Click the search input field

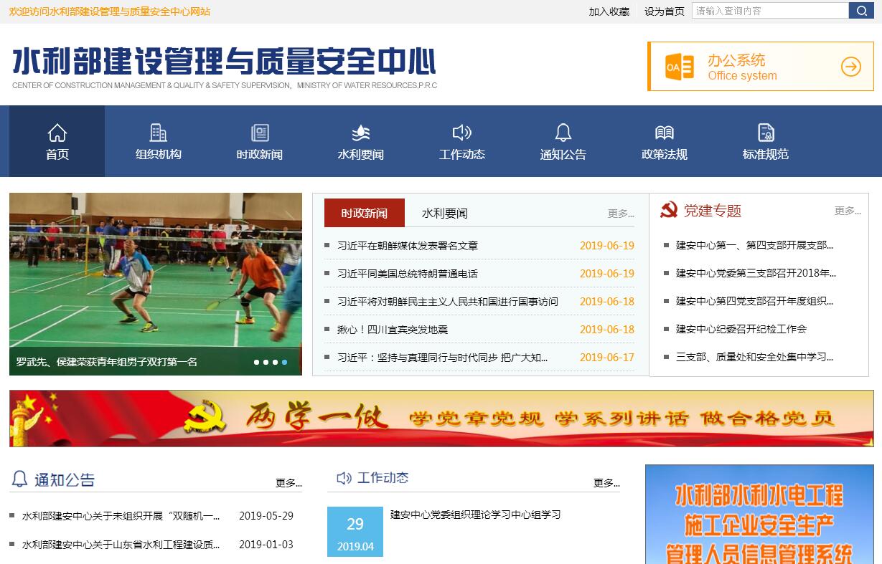click(x=769, y=11)
